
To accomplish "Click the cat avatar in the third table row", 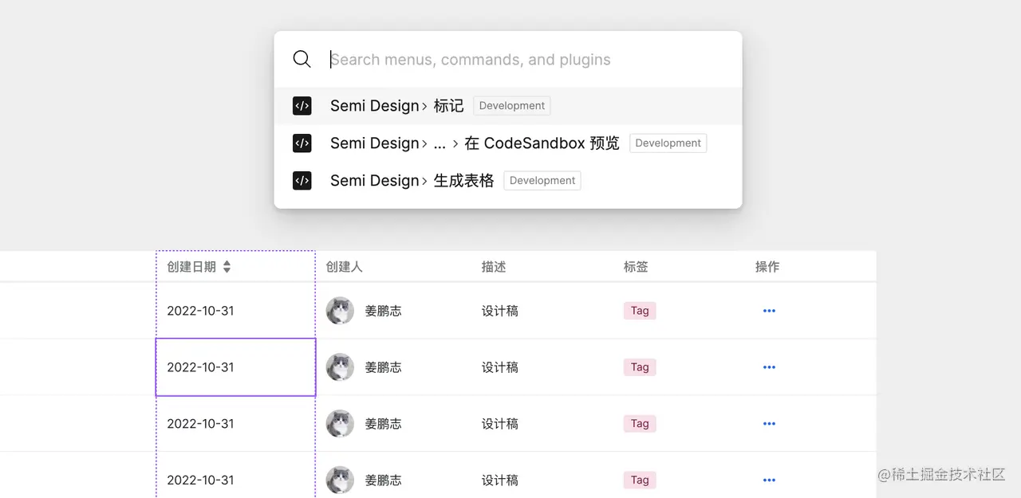I will 340,424.
